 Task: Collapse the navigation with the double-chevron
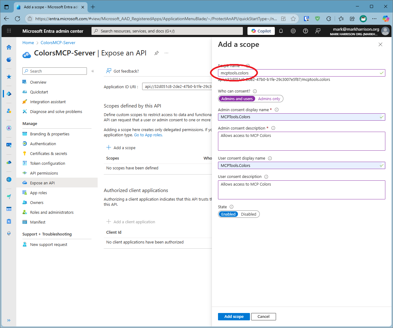93,71
